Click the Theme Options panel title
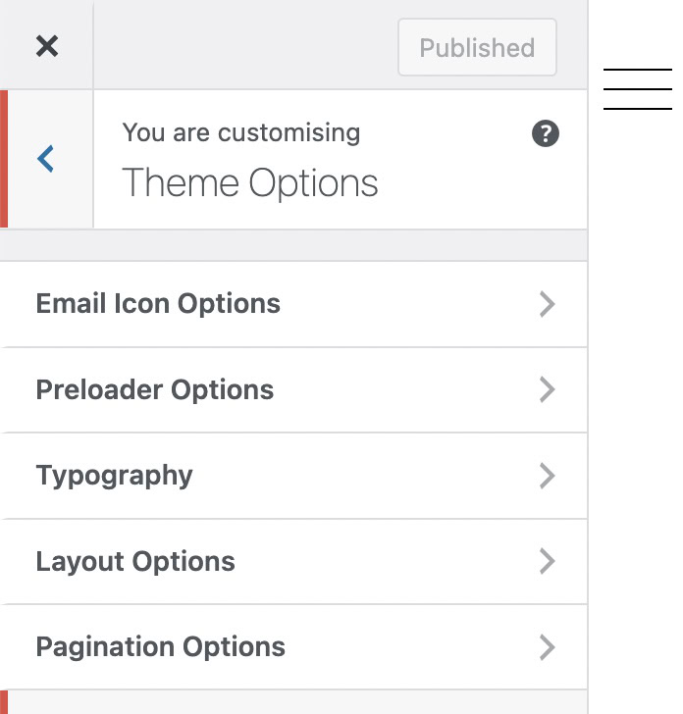This screenshot has height=714, width=683. coord(250,183)
